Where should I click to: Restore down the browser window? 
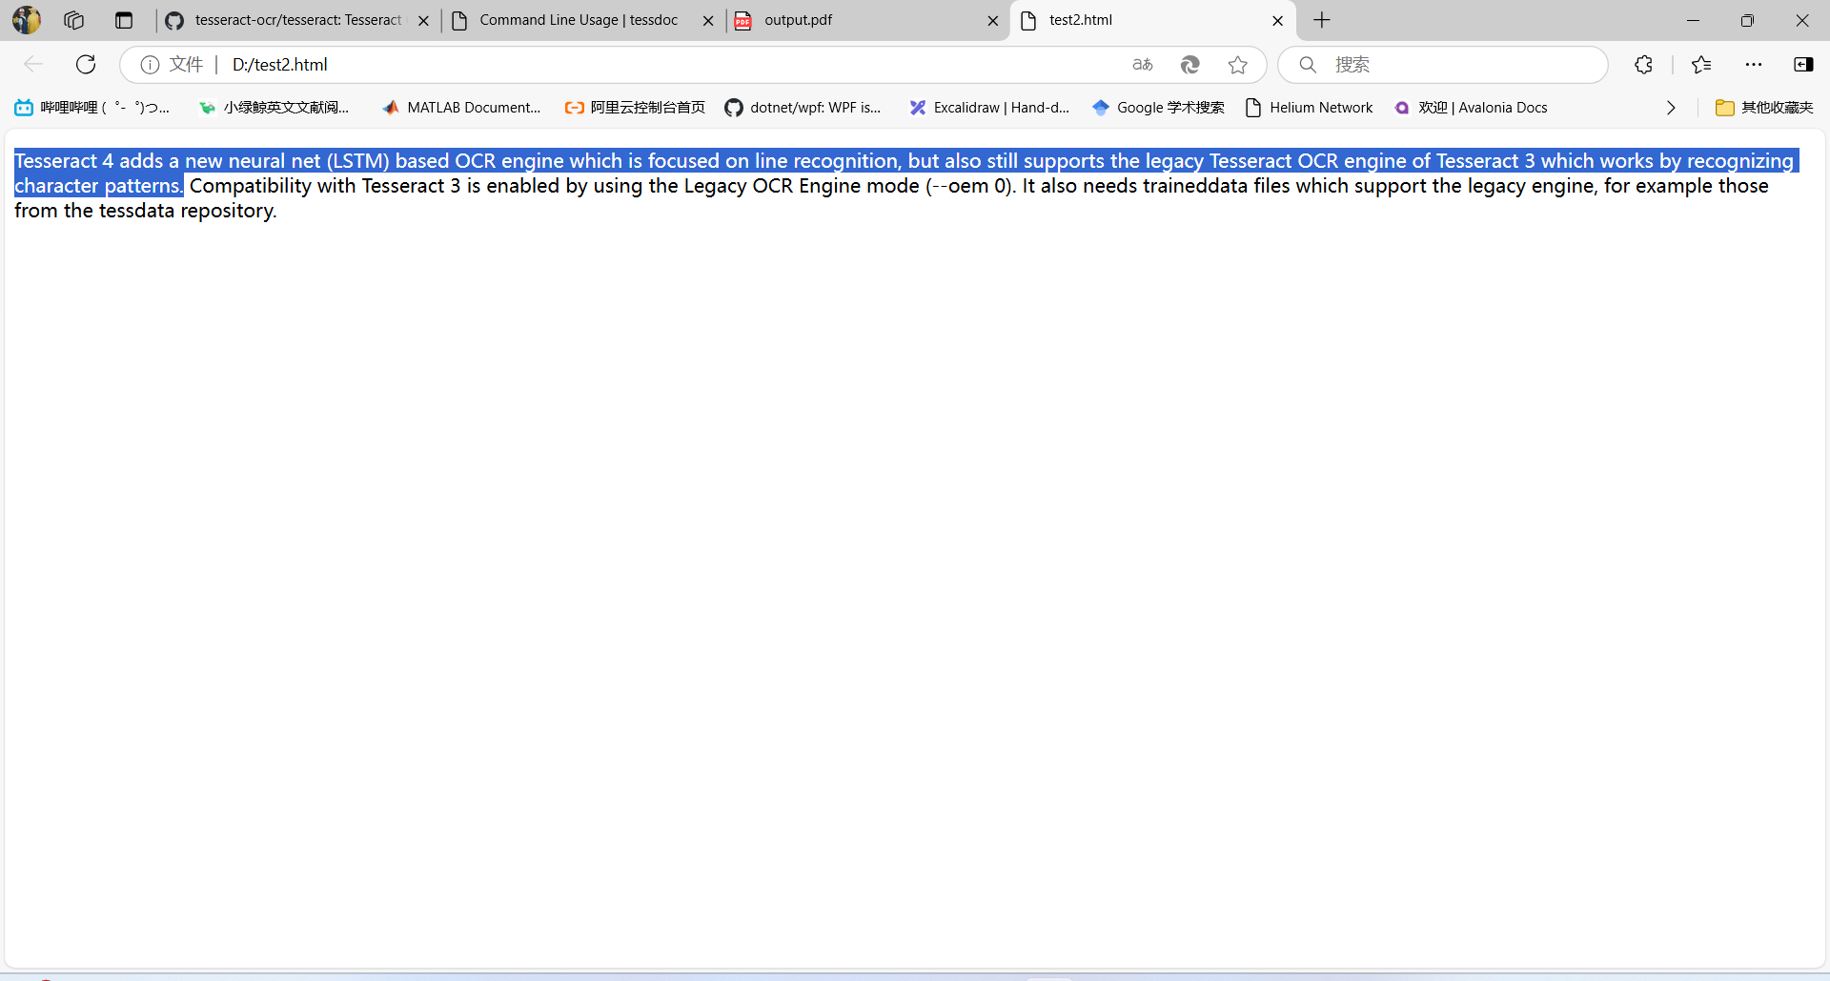click(1747, 20)
